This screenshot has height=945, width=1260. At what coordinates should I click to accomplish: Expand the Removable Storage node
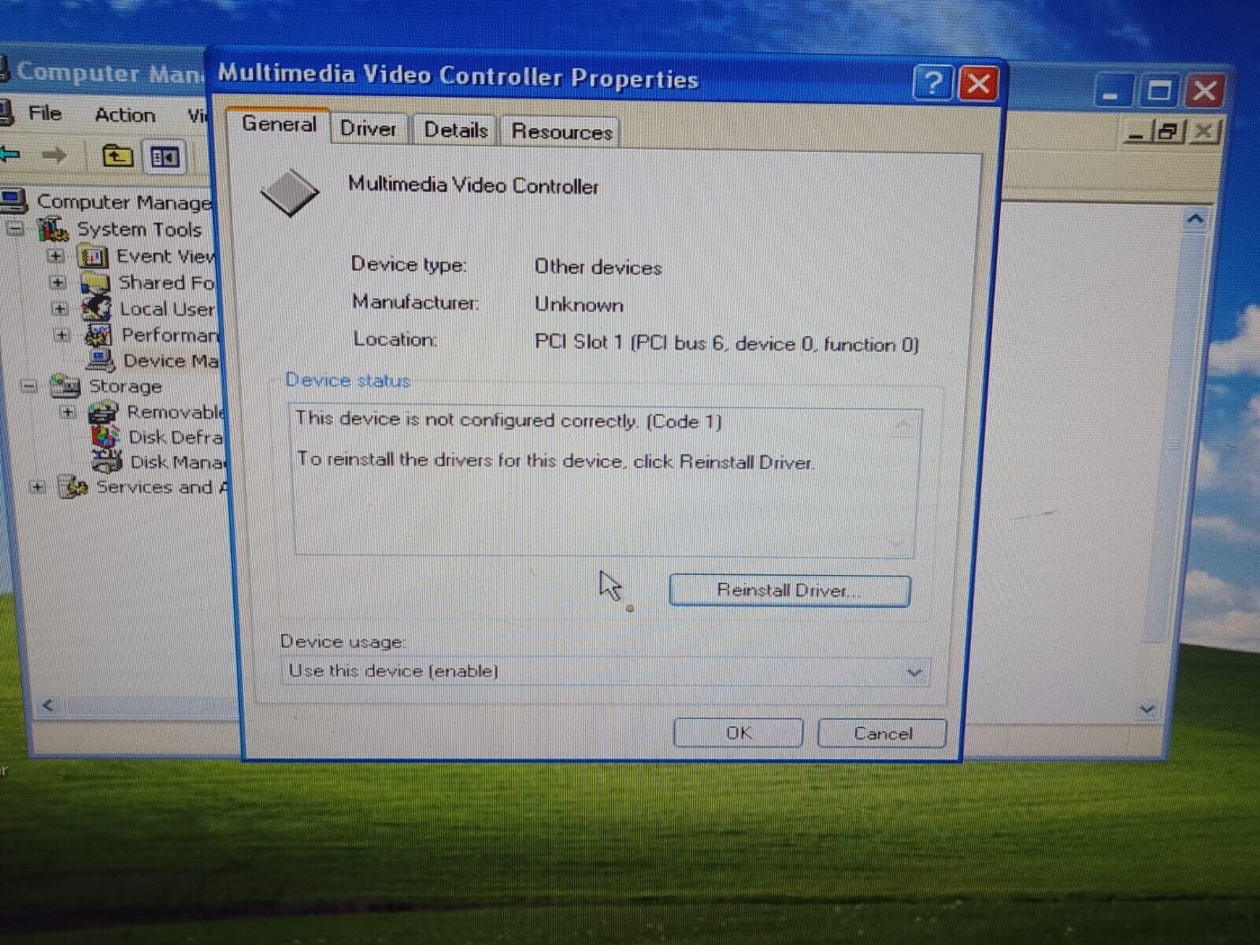coord(68,412)
